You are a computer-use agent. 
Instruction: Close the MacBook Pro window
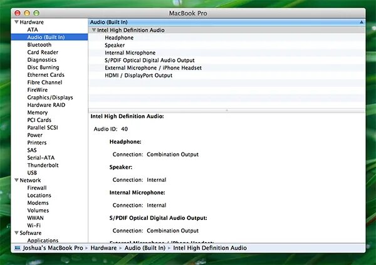point(18,13)
